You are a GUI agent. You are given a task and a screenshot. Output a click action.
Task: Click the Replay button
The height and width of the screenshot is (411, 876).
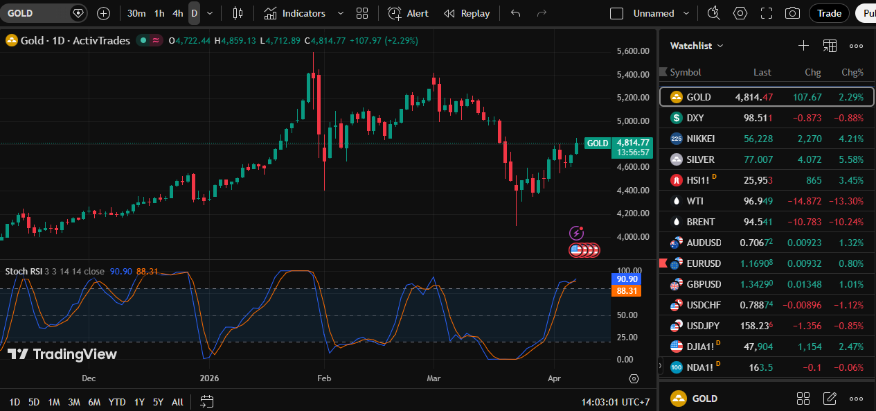click(x=467, y=13)
